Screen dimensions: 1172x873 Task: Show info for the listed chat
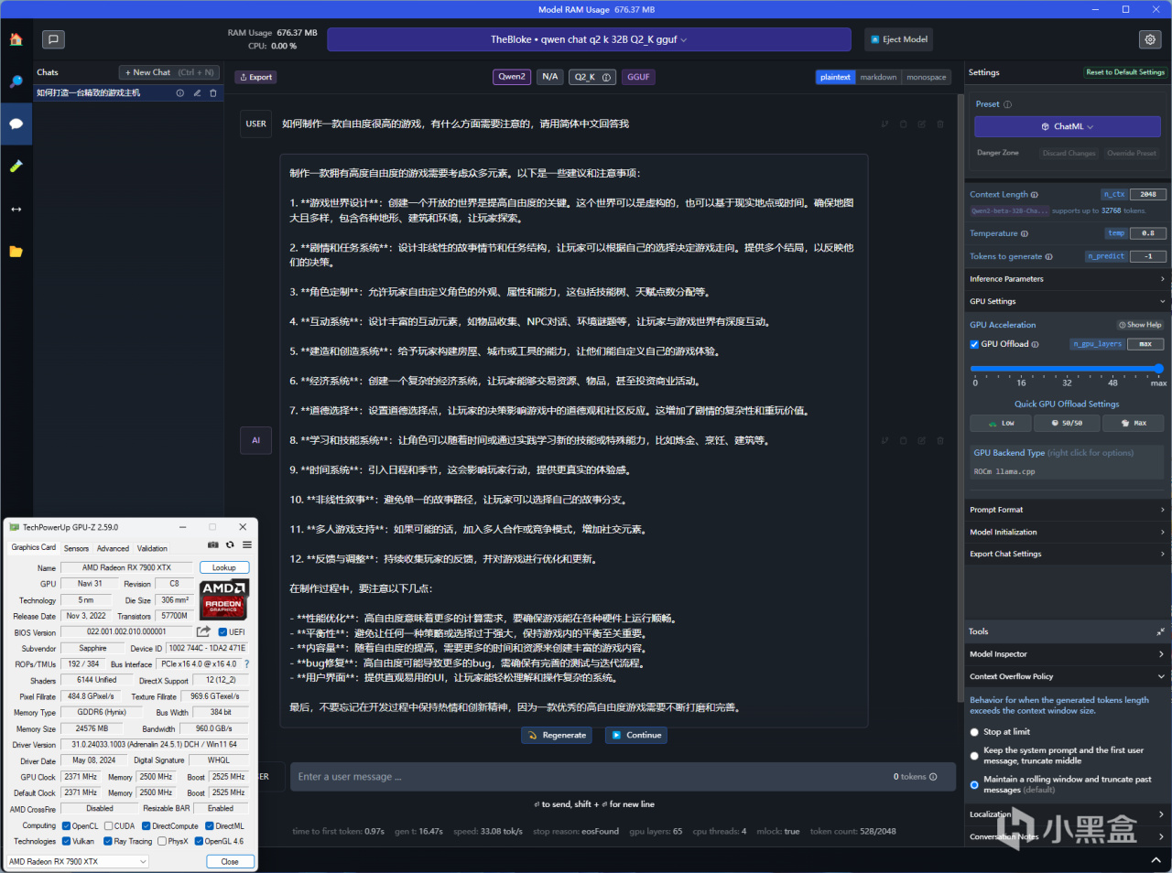[180, 93]
